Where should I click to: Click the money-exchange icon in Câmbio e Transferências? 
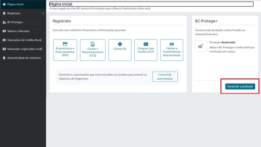point(172,44)
